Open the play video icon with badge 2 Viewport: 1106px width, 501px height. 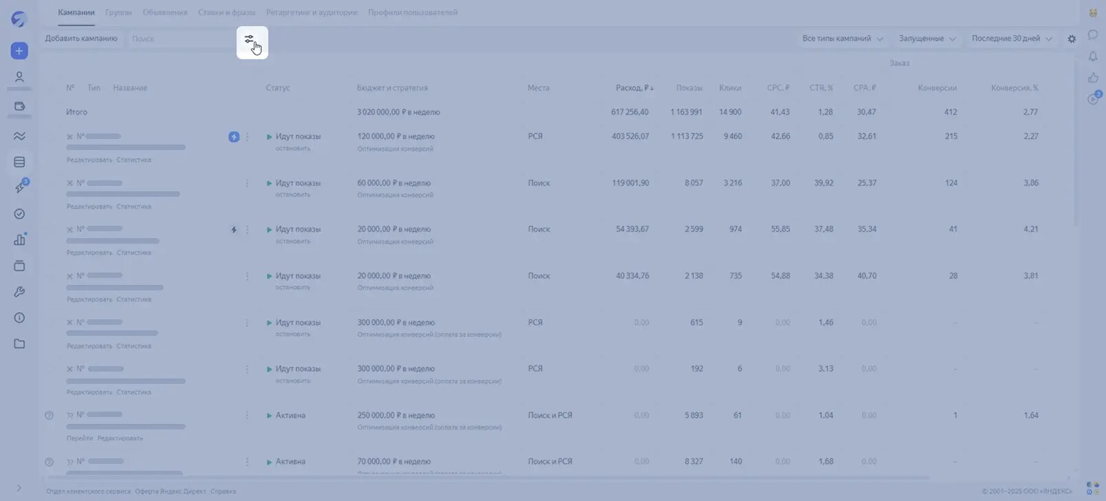[1094, 98]
